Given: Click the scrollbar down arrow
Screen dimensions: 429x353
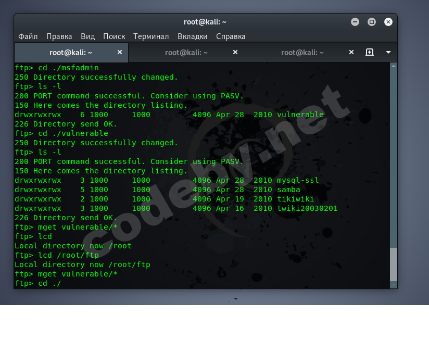Looking at the screenshot, I should [394, 285].
